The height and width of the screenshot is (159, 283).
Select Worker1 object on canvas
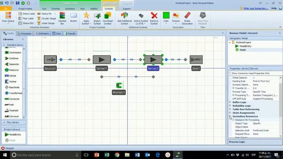click(119, 85)
